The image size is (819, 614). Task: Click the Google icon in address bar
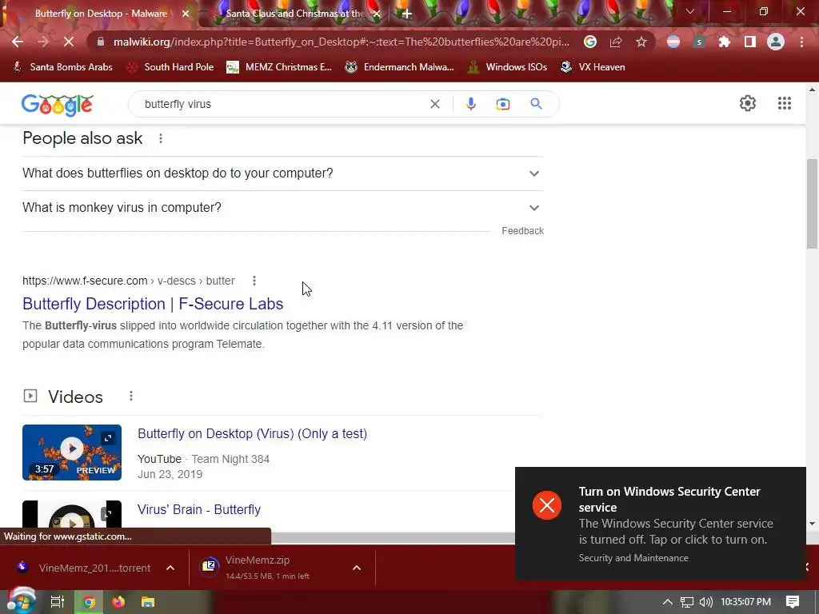click(x=590, y=42)
